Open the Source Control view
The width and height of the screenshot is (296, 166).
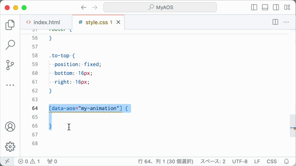click(x=10, y=65)
